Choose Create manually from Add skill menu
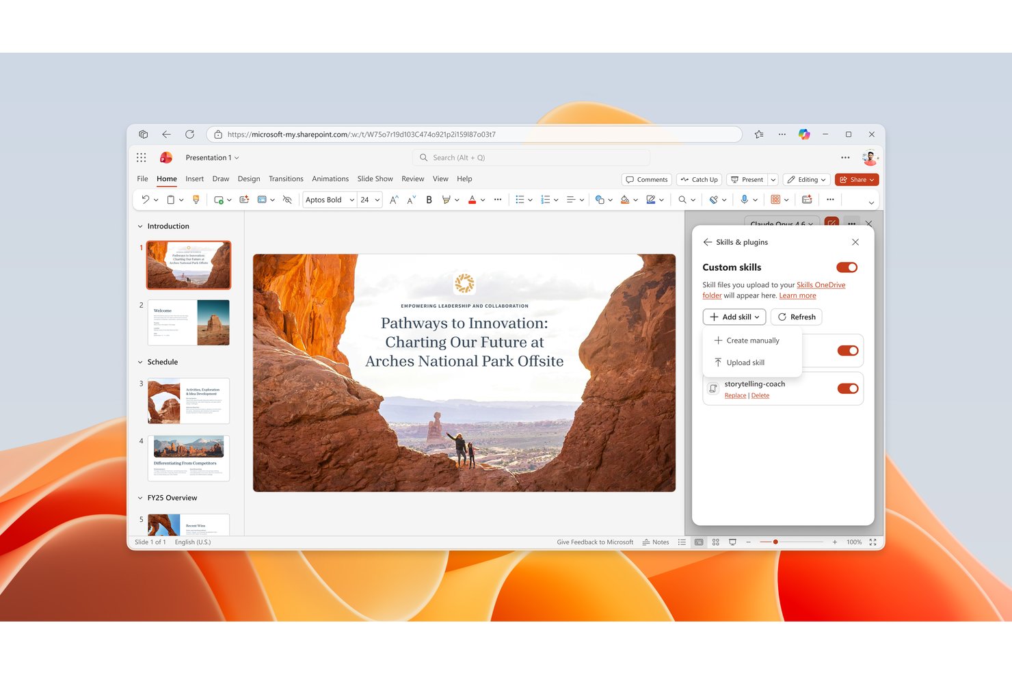Image resolution: width=1012 pixels, height=675 pixels. tap(752, 341)
